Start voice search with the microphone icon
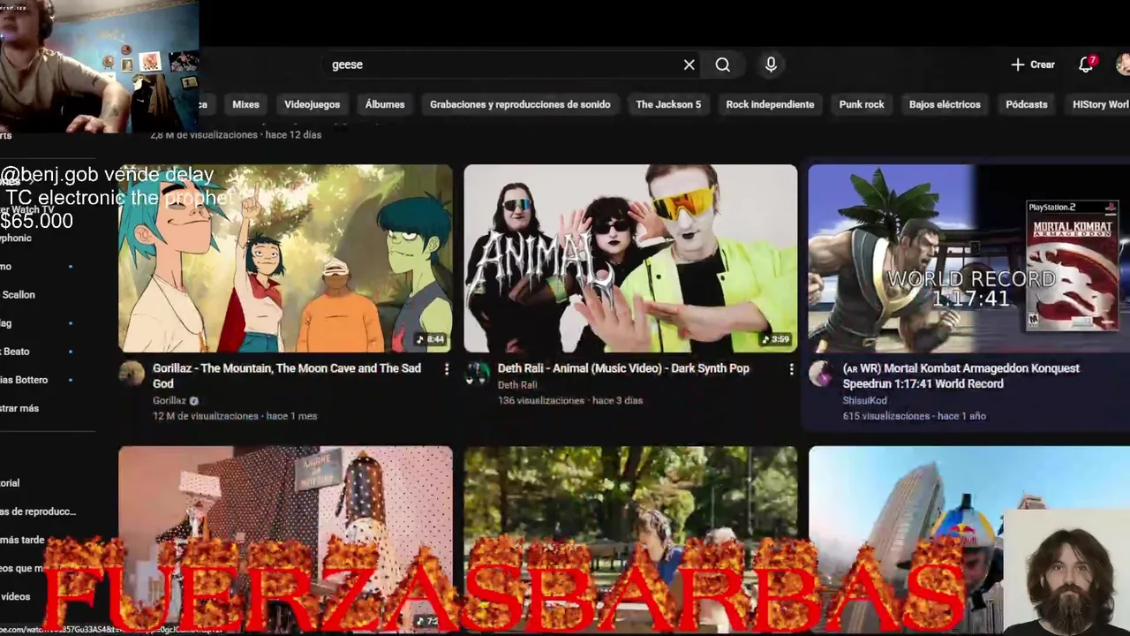Viewport: 1130px width, 636px height. click(771, 64)
